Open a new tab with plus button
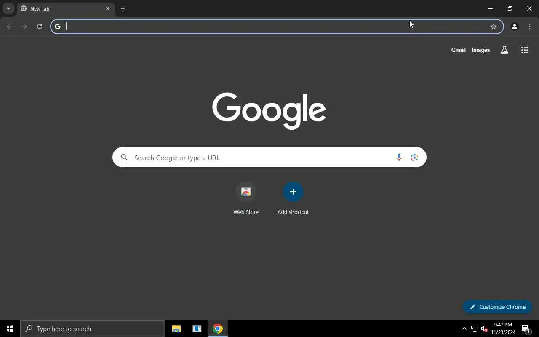The image size is (539, 337). click(x=123, y=8)
